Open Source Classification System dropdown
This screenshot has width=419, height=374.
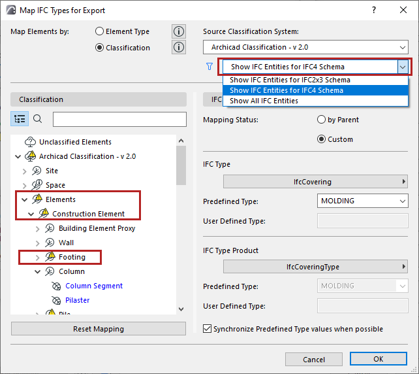(x=305, y=47)
